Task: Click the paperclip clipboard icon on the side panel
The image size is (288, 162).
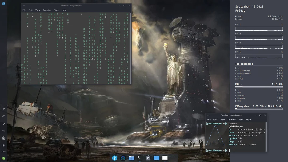Action: pos(3,109)
